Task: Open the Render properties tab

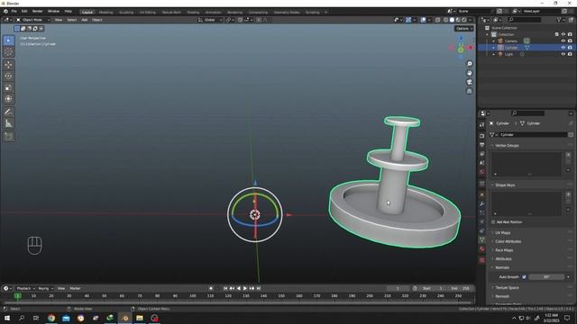Action: point(481,136)
